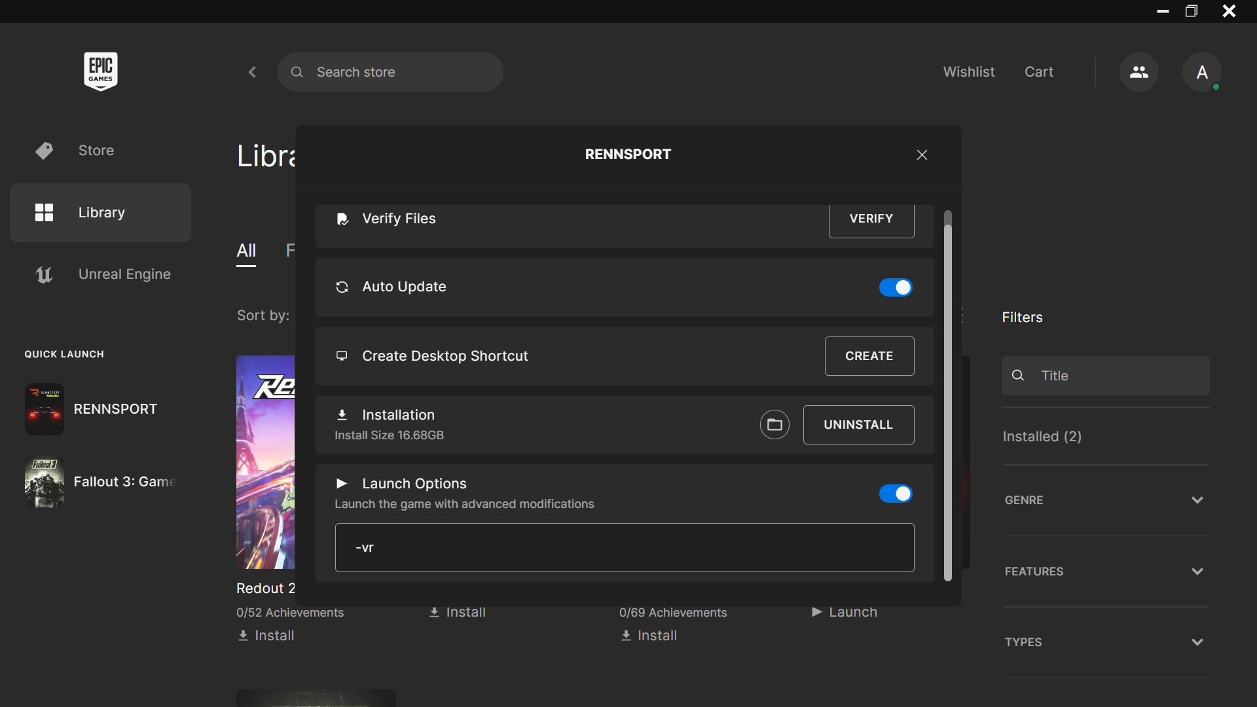This screenshot has height=707, width=1257.
Task: Expand the GENRE filter
Action: pos(1105,500)
